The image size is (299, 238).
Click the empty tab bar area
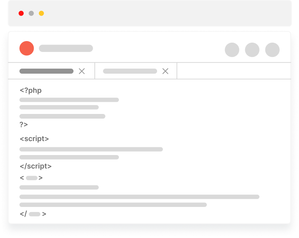tap(234, 71)
